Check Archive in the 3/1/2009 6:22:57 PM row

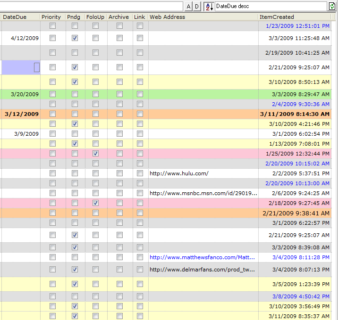[x=119, y=223]
